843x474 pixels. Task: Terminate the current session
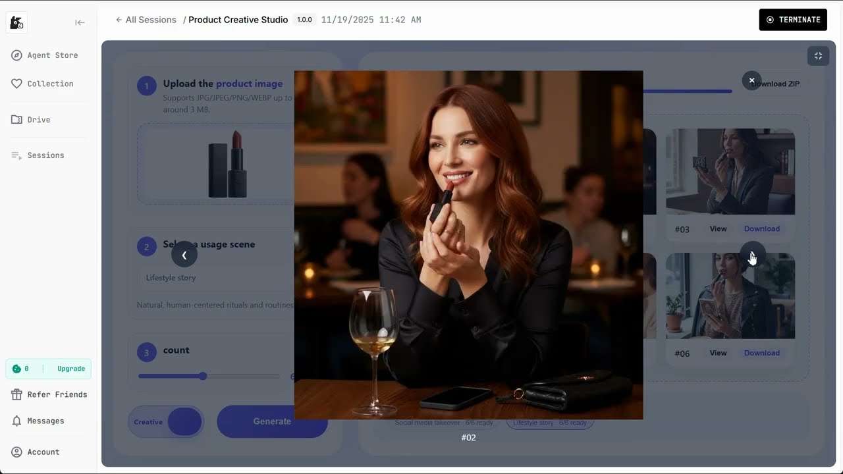click(x=793, y=20)
